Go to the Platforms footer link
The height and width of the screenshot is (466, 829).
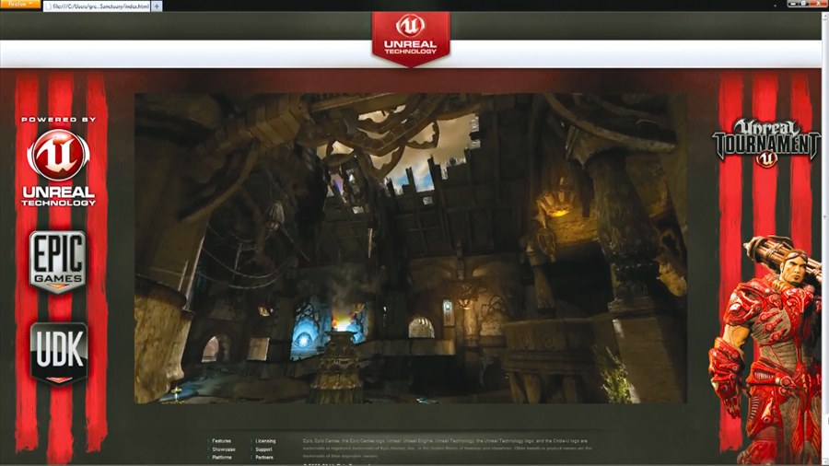[222, 458]
